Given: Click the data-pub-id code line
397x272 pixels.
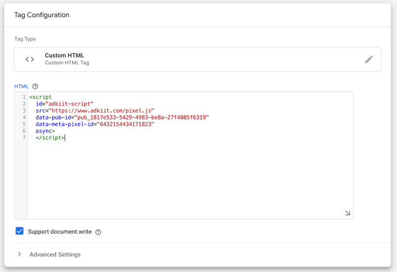Looking at the screenshot, I should pos(122,118).
